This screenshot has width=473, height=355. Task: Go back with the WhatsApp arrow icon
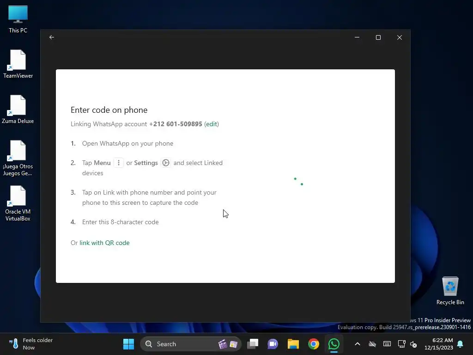click(x=52, y=37)
